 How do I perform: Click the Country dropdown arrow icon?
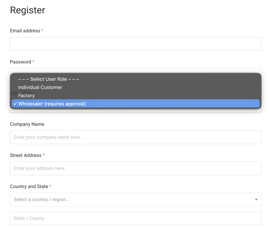pos(256,200)
